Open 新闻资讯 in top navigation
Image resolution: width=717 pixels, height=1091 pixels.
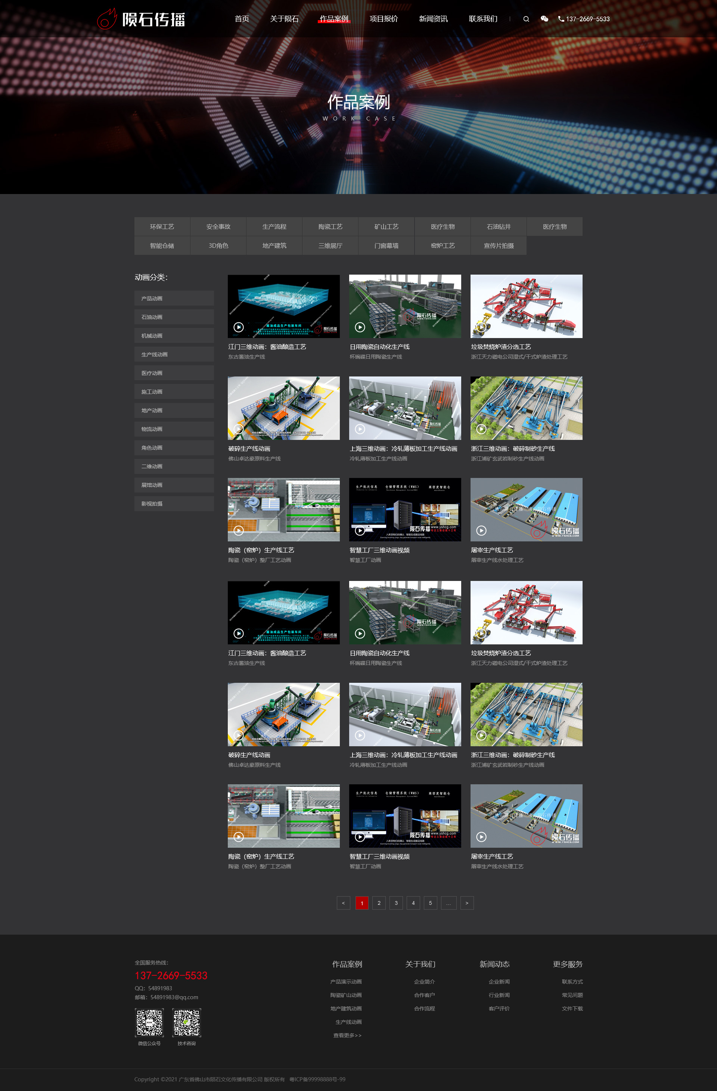point(433,19)
